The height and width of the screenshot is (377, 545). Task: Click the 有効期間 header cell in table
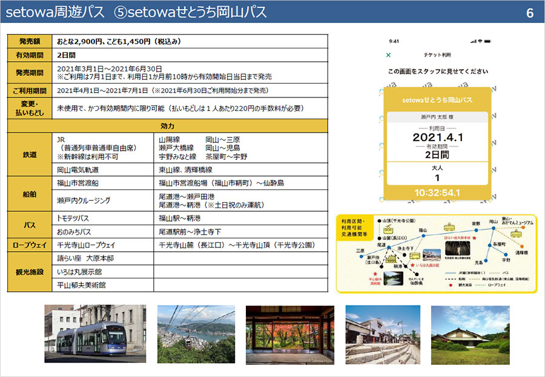point(30,55)
